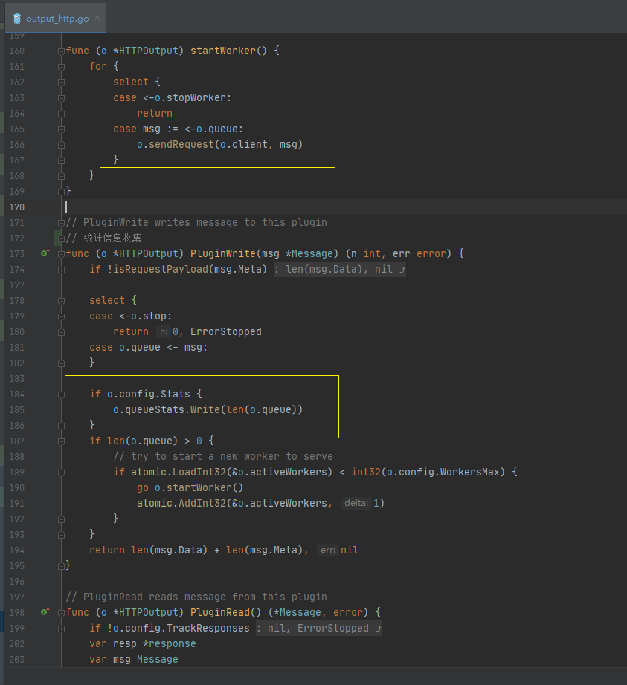Collapse the case stopWorker fold on line 163

(x=61, y=98)
